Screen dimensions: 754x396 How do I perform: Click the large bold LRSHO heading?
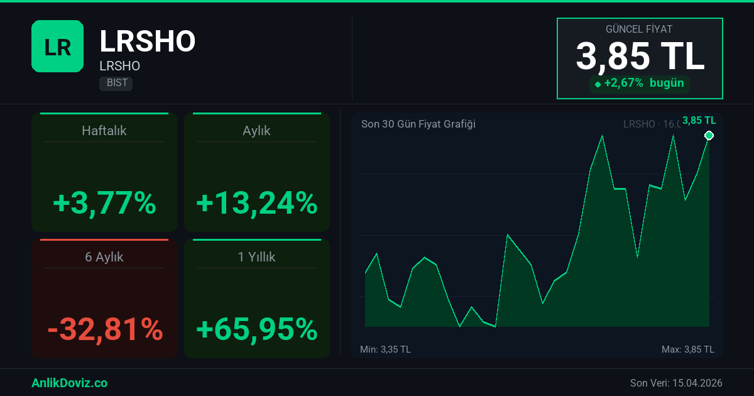tap(148, 41)
